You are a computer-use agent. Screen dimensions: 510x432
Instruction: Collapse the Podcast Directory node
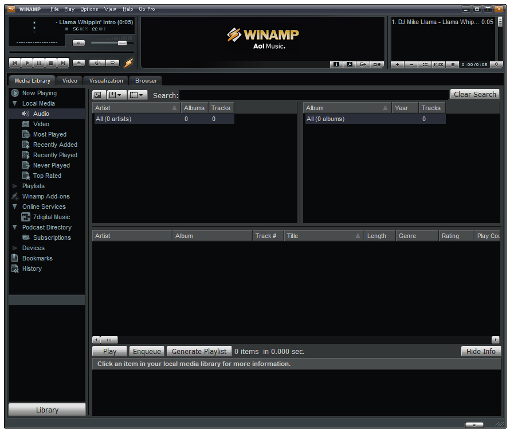[15, 227]
